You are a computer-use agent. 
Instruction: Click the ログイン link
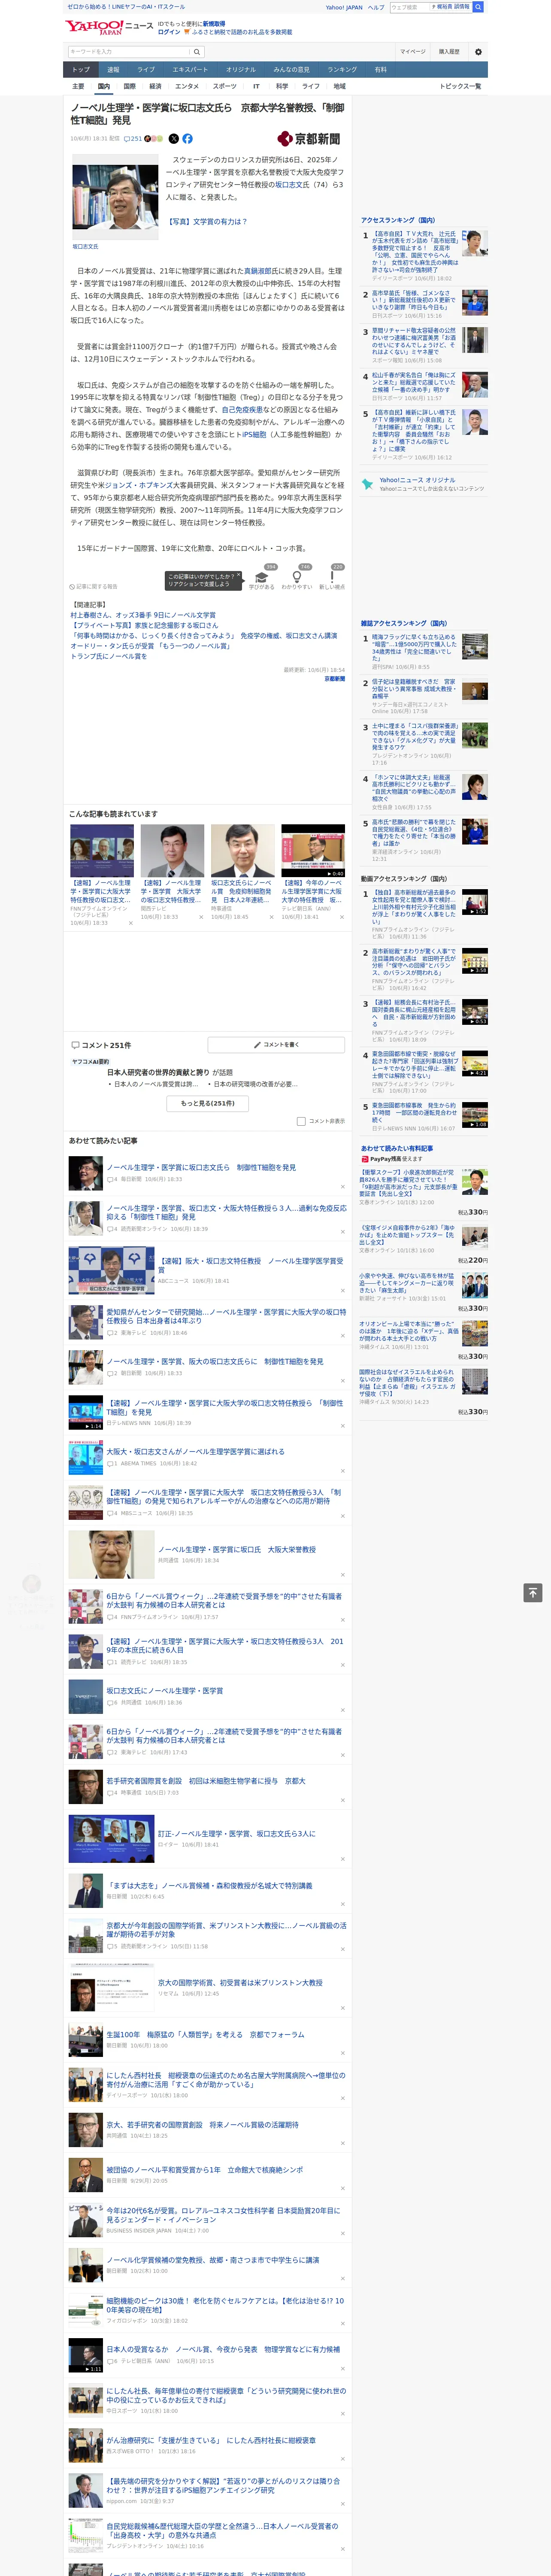click(x=169, y=32)
